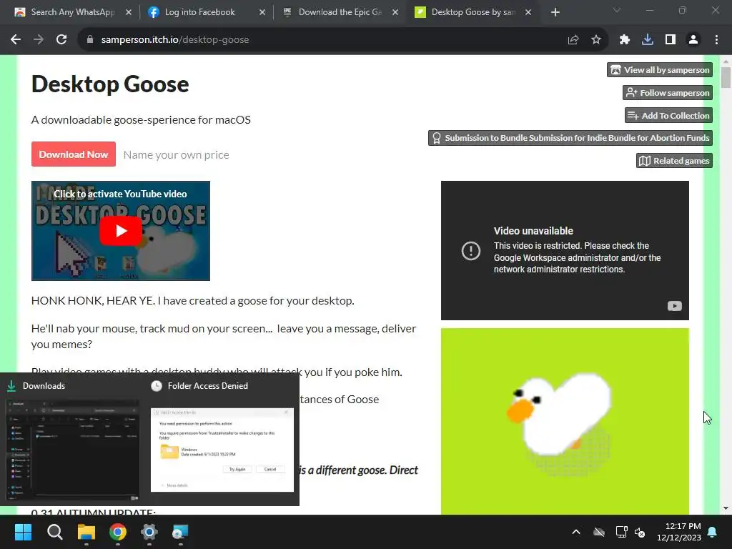Click the address bar URL
The height and width of the screenshot is (549, 732).
coord(174,40)
